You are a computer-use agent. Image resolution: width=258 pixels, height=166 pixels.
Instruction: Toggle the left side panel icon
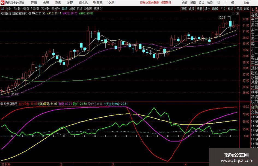[x=2, y=8]
